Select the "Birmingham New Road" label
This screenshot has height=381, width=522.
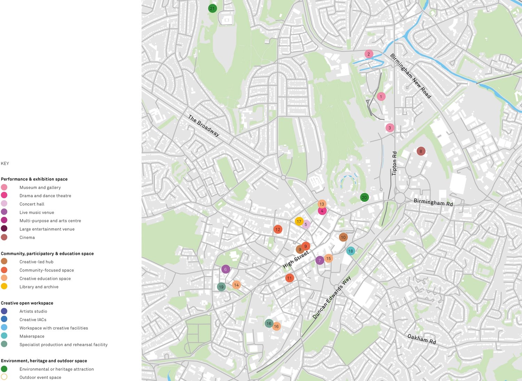[x=411, y=76]
